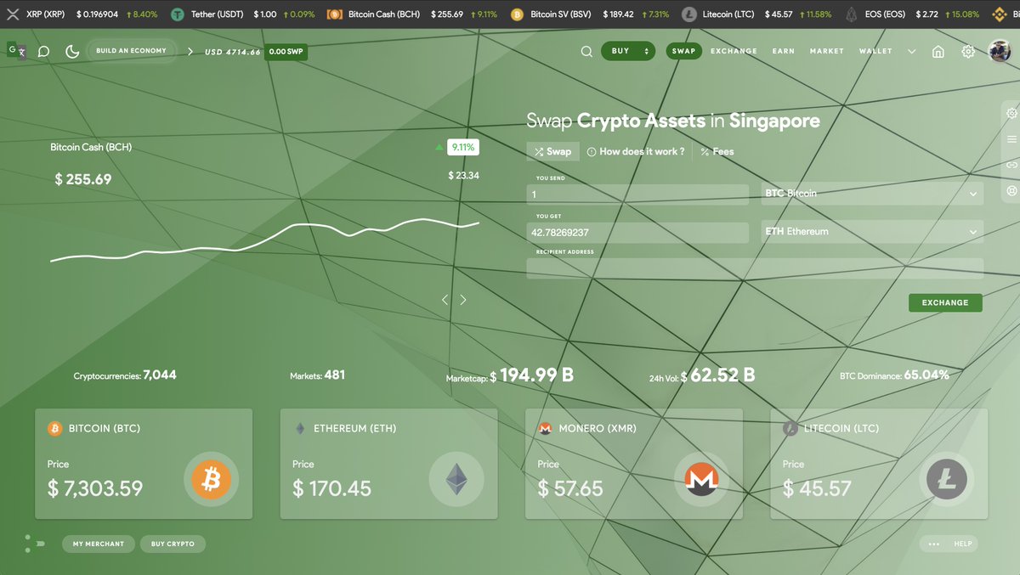This screenshot has width=1020, height=575.
Task: Click the Bitcoin SV ticker icon
Action: click(x=517, y=14)
